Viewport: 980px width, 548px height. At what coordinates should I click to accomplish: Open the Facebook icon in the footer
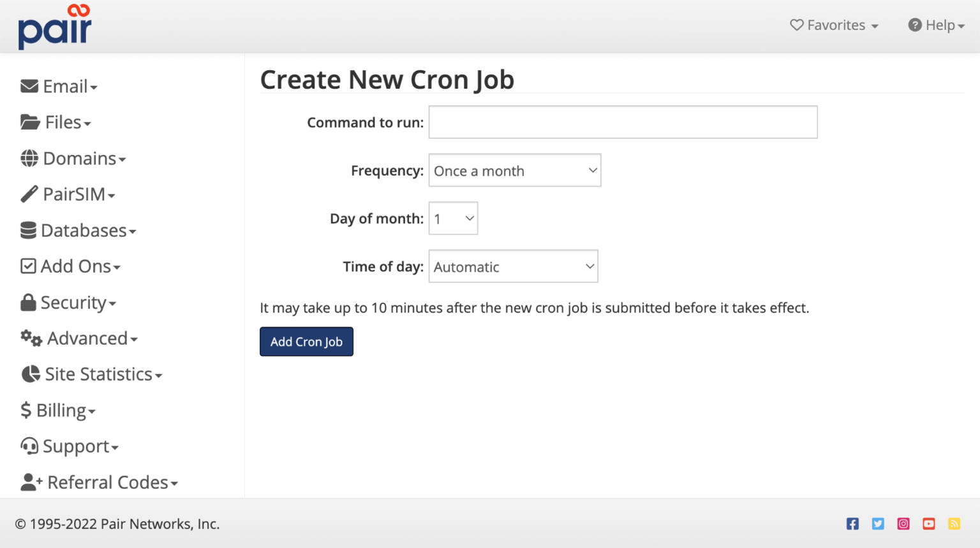click(x=852, y=523)
